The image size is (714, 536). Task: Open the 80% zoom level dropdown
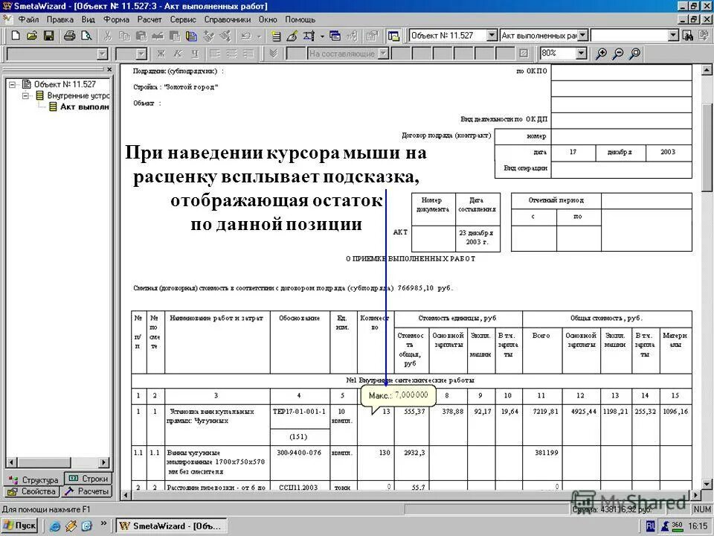[581, 54]
